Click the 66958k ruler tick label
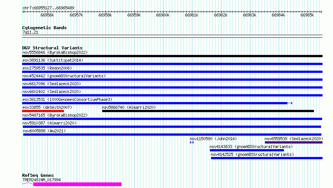 105,15
